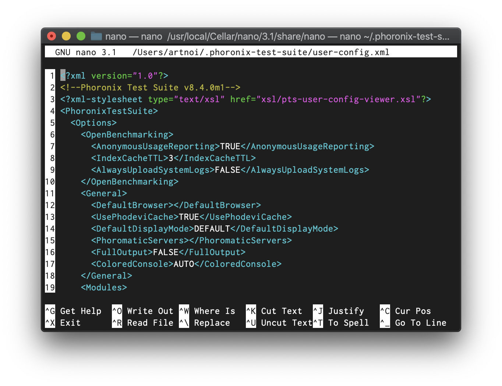Minimize the window with the yellow button
The width and height of the screenshot is (502, 386).
[66, 36]
